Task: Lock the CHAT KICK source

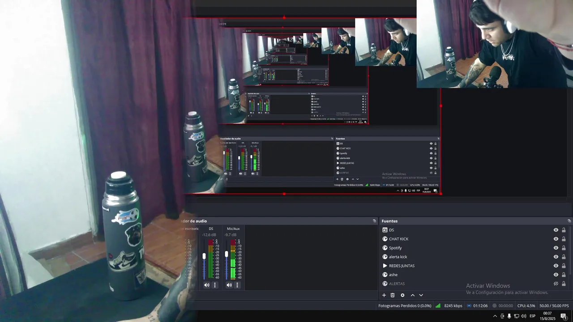Action: point(564,239)
